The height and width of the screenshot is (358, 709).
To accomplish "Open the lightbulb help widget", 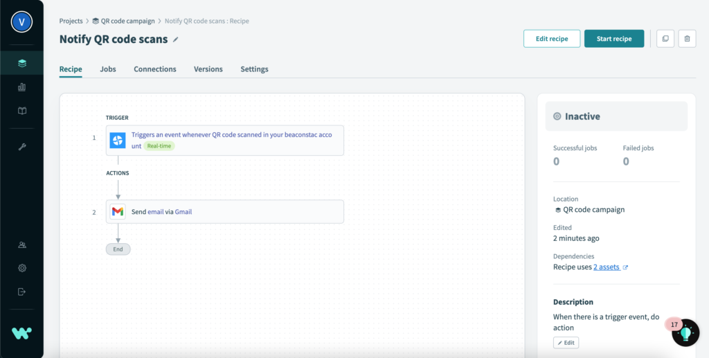I will (x=685, y=332).
